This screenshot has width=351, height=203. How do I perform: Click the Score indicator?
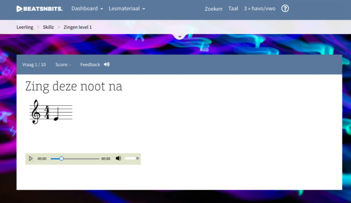point(63,65)
